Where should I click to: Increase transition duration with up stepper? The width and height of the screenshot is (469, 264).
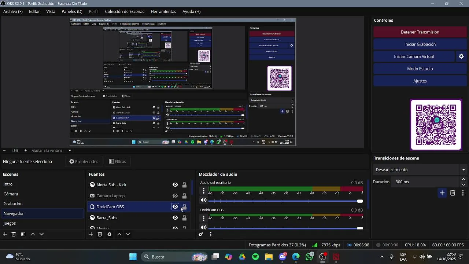pyautogui.click(x=464, y=179)
